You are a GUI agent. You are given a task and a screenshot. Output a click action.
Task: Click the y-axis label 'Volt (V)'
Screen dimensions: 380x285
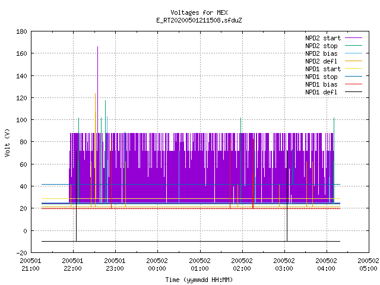pos(7,142)
